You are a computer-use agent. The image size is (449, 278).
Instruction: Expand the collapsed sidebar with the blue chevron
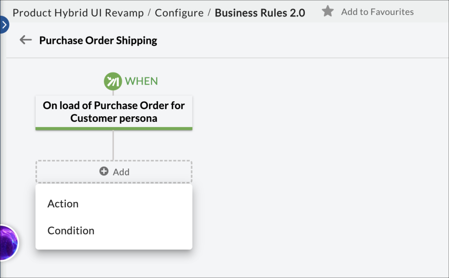pos(4,25)
